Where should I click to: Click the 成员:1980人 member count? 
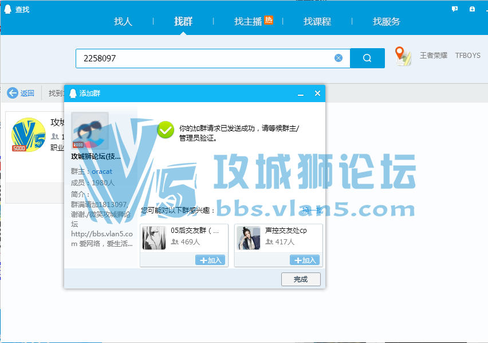pos(93,183)
